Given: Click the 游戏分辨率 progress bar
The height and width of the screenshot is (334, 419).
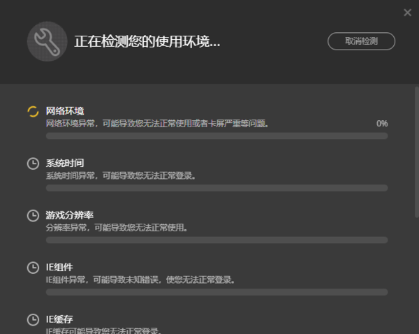Looking at the screenshot, I should tap(216, 240).
